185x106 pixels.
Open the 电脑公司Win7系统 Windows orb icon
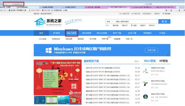(x=145, y=97)
